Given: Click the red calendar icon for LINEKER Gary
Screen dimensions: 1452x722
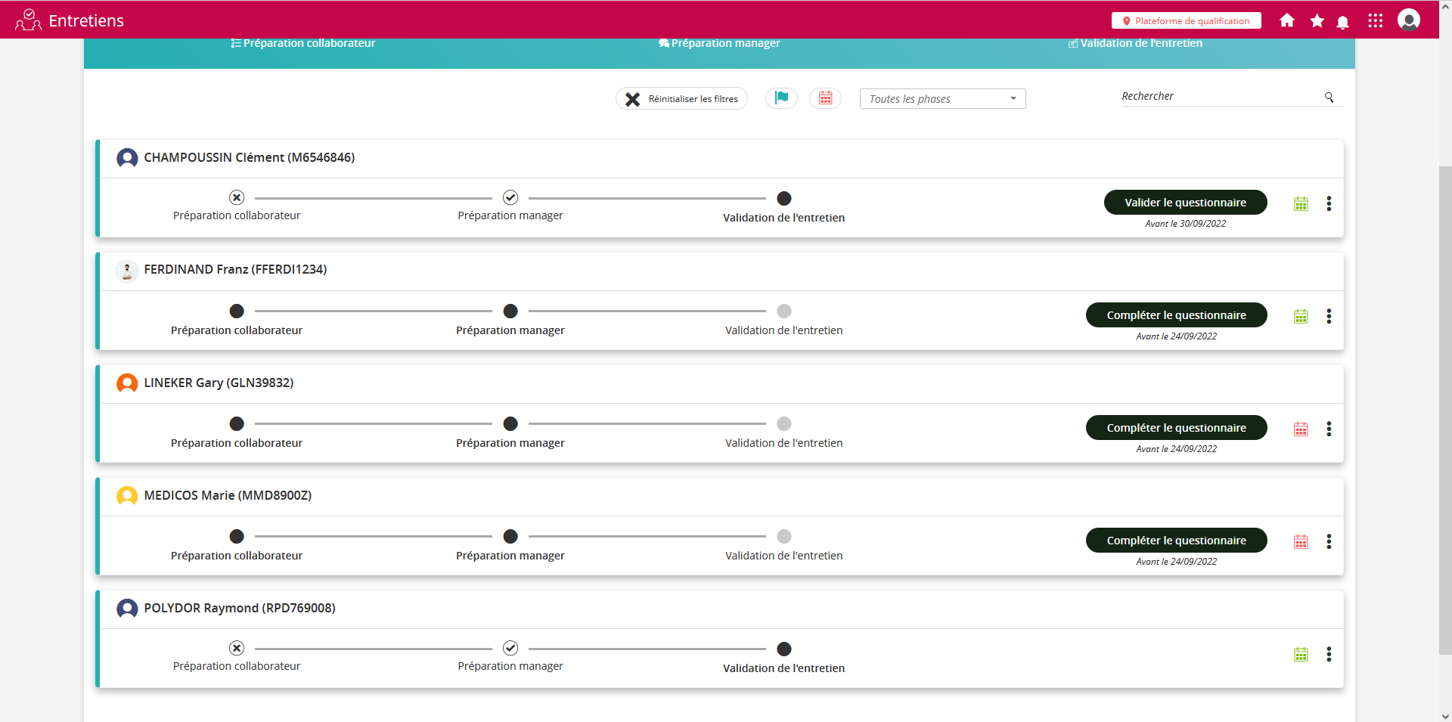Looking at the screenshot, I should [1300, 429].
